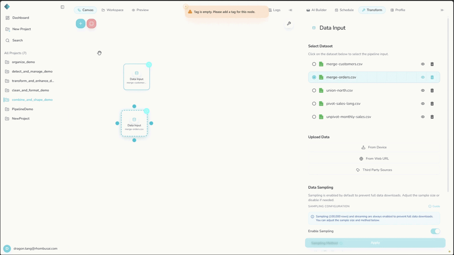Image resolution: width=454 pixels, height=255 pixels.
Task: Select the merge-customers.csv radio button
Action: 314,64
